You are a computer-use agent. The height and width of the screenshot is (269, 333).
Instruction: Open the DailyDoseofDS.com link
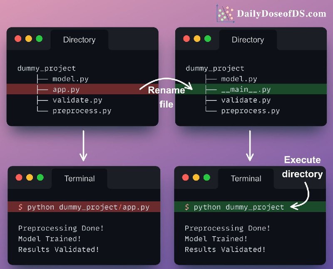click(281, 14)
